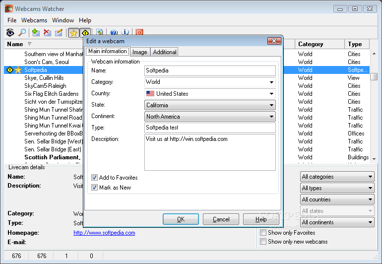Select the Scottish Parliament row

pyautogui.click(x=53, y=157)
